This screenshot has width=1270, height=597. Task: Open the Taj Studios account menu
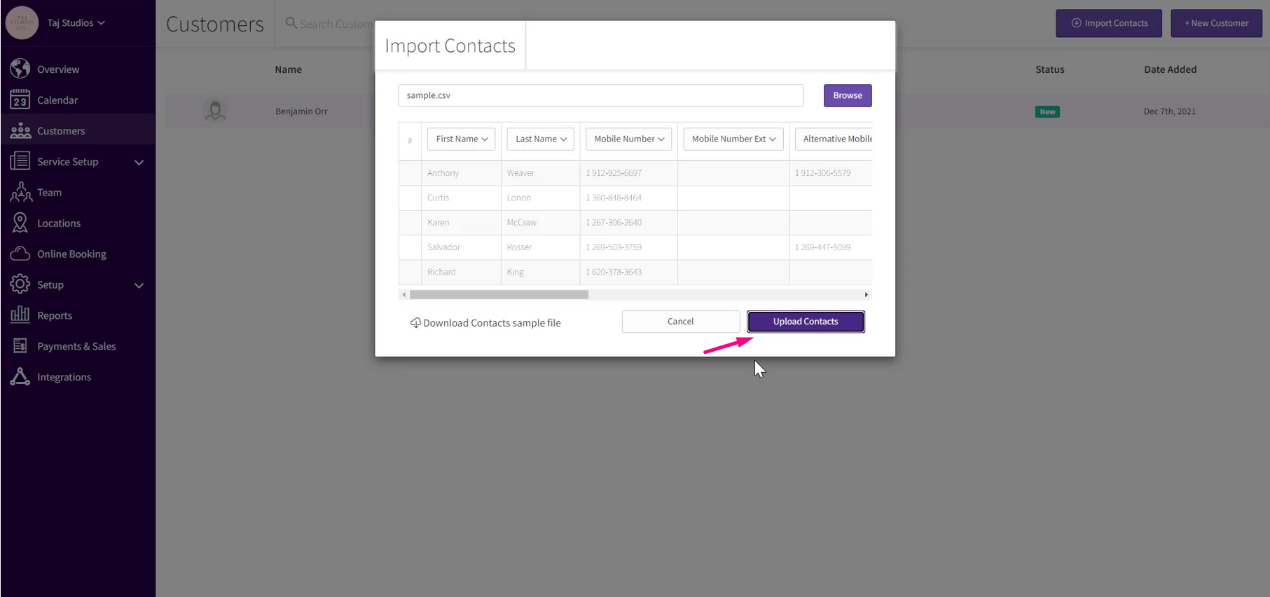tap(76, 22)
